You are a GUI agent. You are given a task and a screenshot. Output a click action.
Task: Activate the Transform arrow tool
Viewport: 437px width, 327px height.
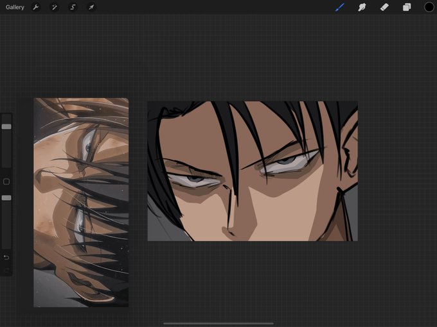91,7
